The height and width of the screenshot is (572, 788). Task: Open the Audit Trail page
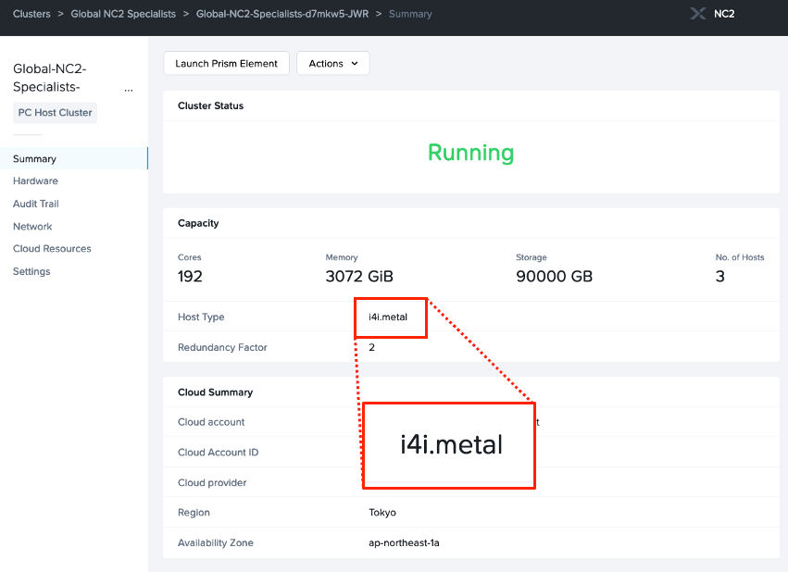point(35,204)
